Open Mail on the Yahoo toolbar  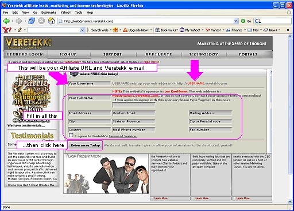[253, 30]
